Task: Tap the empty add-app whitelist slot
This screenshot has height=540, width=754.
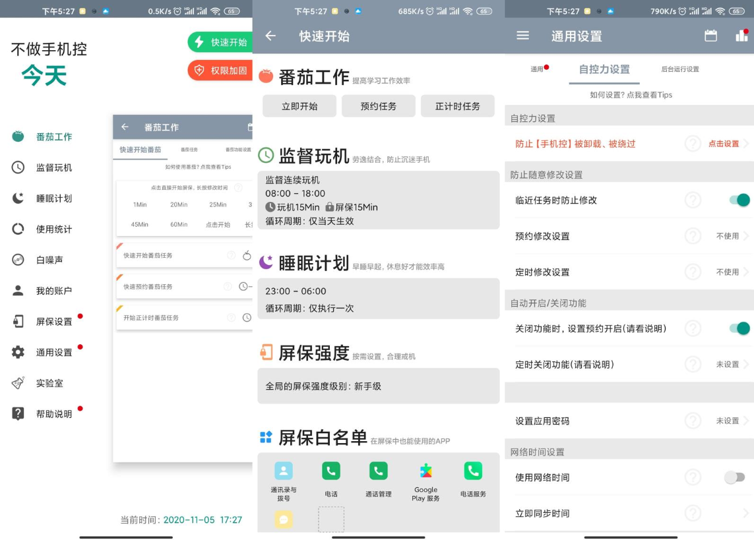Action: click(331, 519)
